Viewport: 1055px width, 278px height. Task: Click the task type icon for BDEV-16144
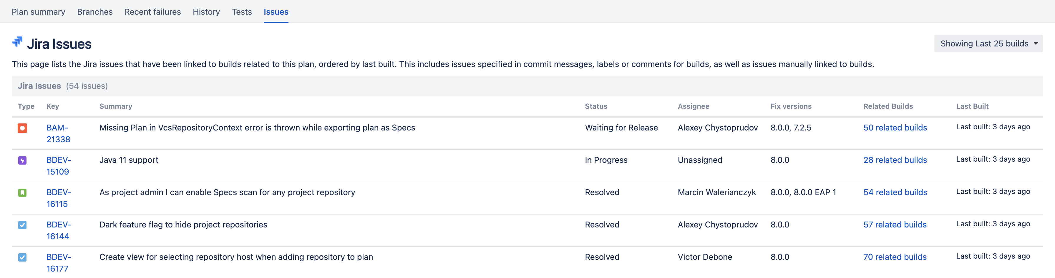tap(23, 225)
